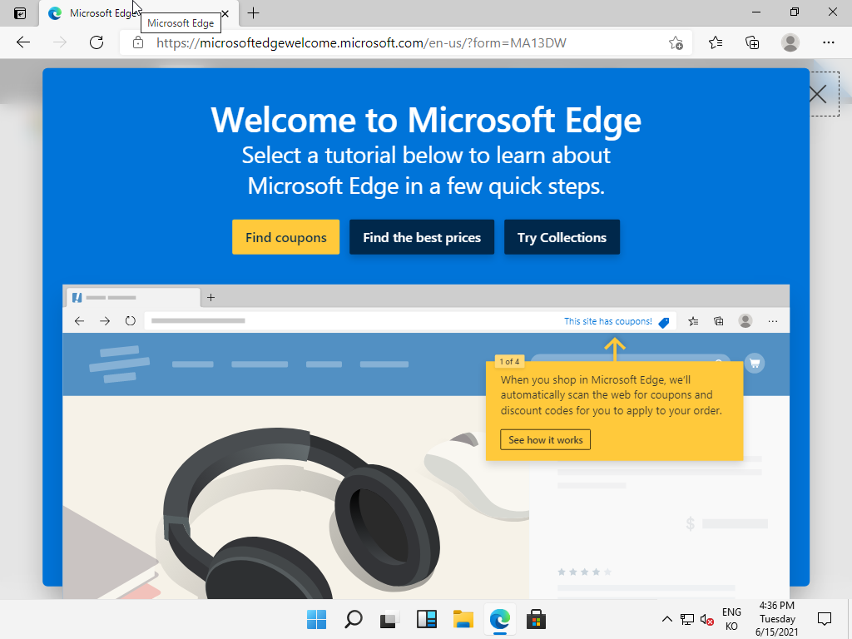Click the 'Welcome to Microsoft Edge' heading

click(426, 120)
